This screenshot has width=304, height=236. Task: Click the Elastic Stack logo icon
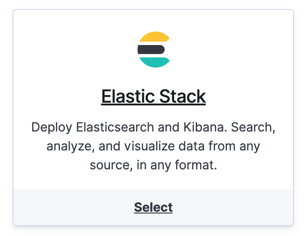click(153, 50)
